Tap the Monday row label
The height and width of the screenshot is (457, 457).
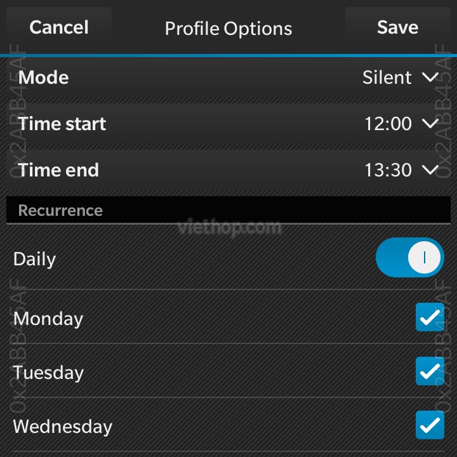(x=48, y=319)
